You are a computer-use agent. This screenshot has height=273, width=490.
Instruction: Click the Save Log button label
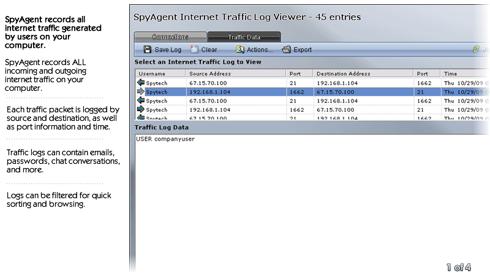168,50
